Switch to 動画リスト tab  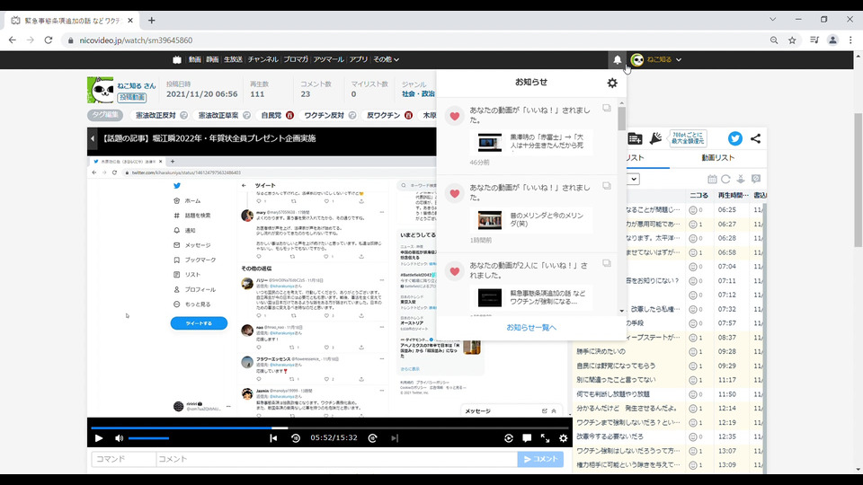(x=717, y=158)
